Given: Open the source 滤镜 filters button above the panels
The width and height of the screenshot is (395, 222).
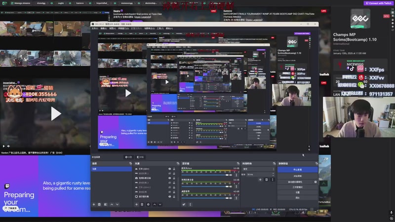Looking at the screenshot, I should tap(140, 157).
